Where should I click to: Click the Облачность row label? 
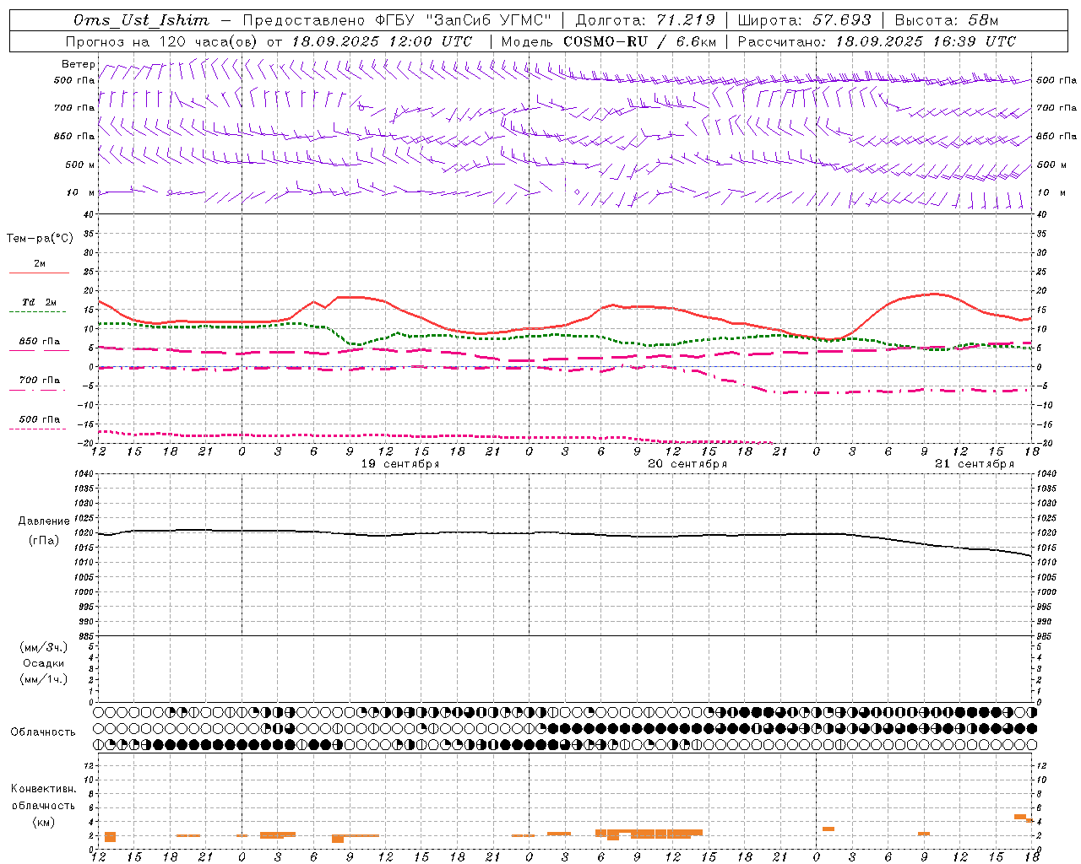tap(43, 732)
